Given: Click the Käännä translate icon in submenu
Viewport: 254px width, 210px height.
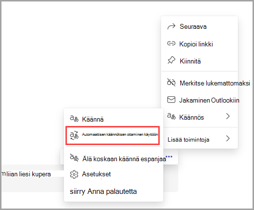Looking at the screenshot, I should point(74,119).
